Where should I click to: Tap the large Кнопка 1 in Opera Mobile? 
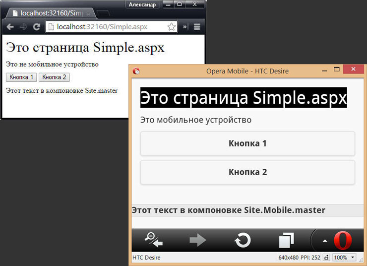tap(247, 143)
